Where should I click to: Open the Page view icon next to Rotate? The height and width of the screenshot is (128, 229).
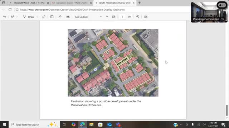pos(146,17)
